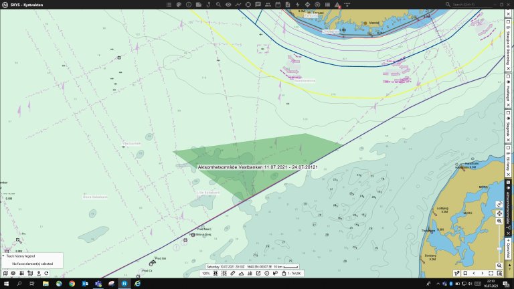Toggle checkbox of the Skagerrak side tab
Screen dimensions: 514x289
pos(509,114)
